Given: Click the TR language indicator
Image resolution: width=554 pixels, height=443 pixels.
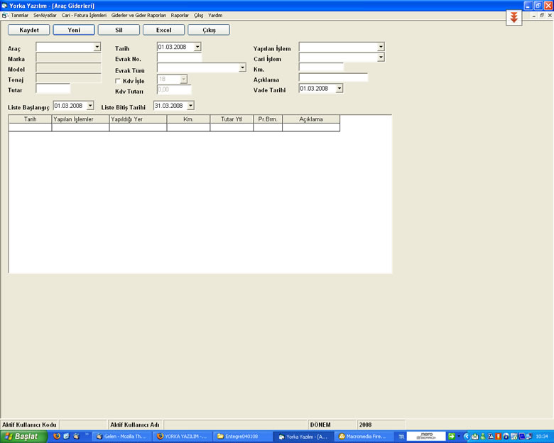Looking at the screenshot, I should (x=401, y=437).
